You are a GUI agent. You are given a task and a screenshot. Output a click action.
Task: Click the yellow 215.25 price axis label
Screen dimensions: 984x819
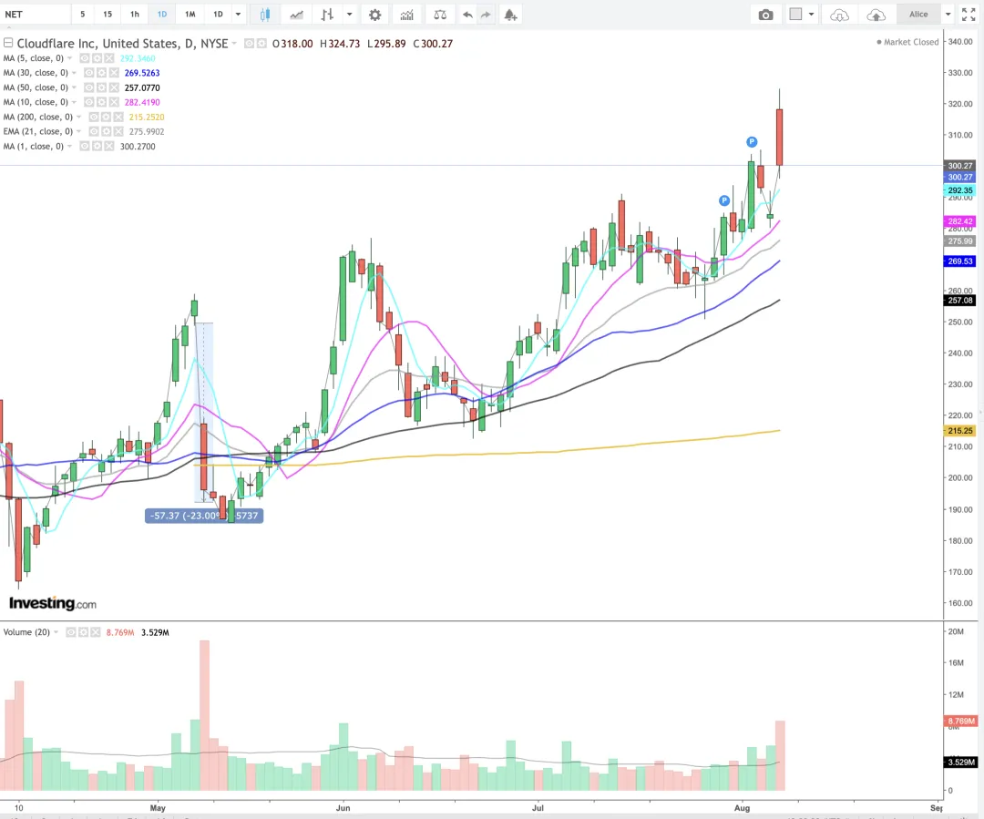tap(960, 431)
